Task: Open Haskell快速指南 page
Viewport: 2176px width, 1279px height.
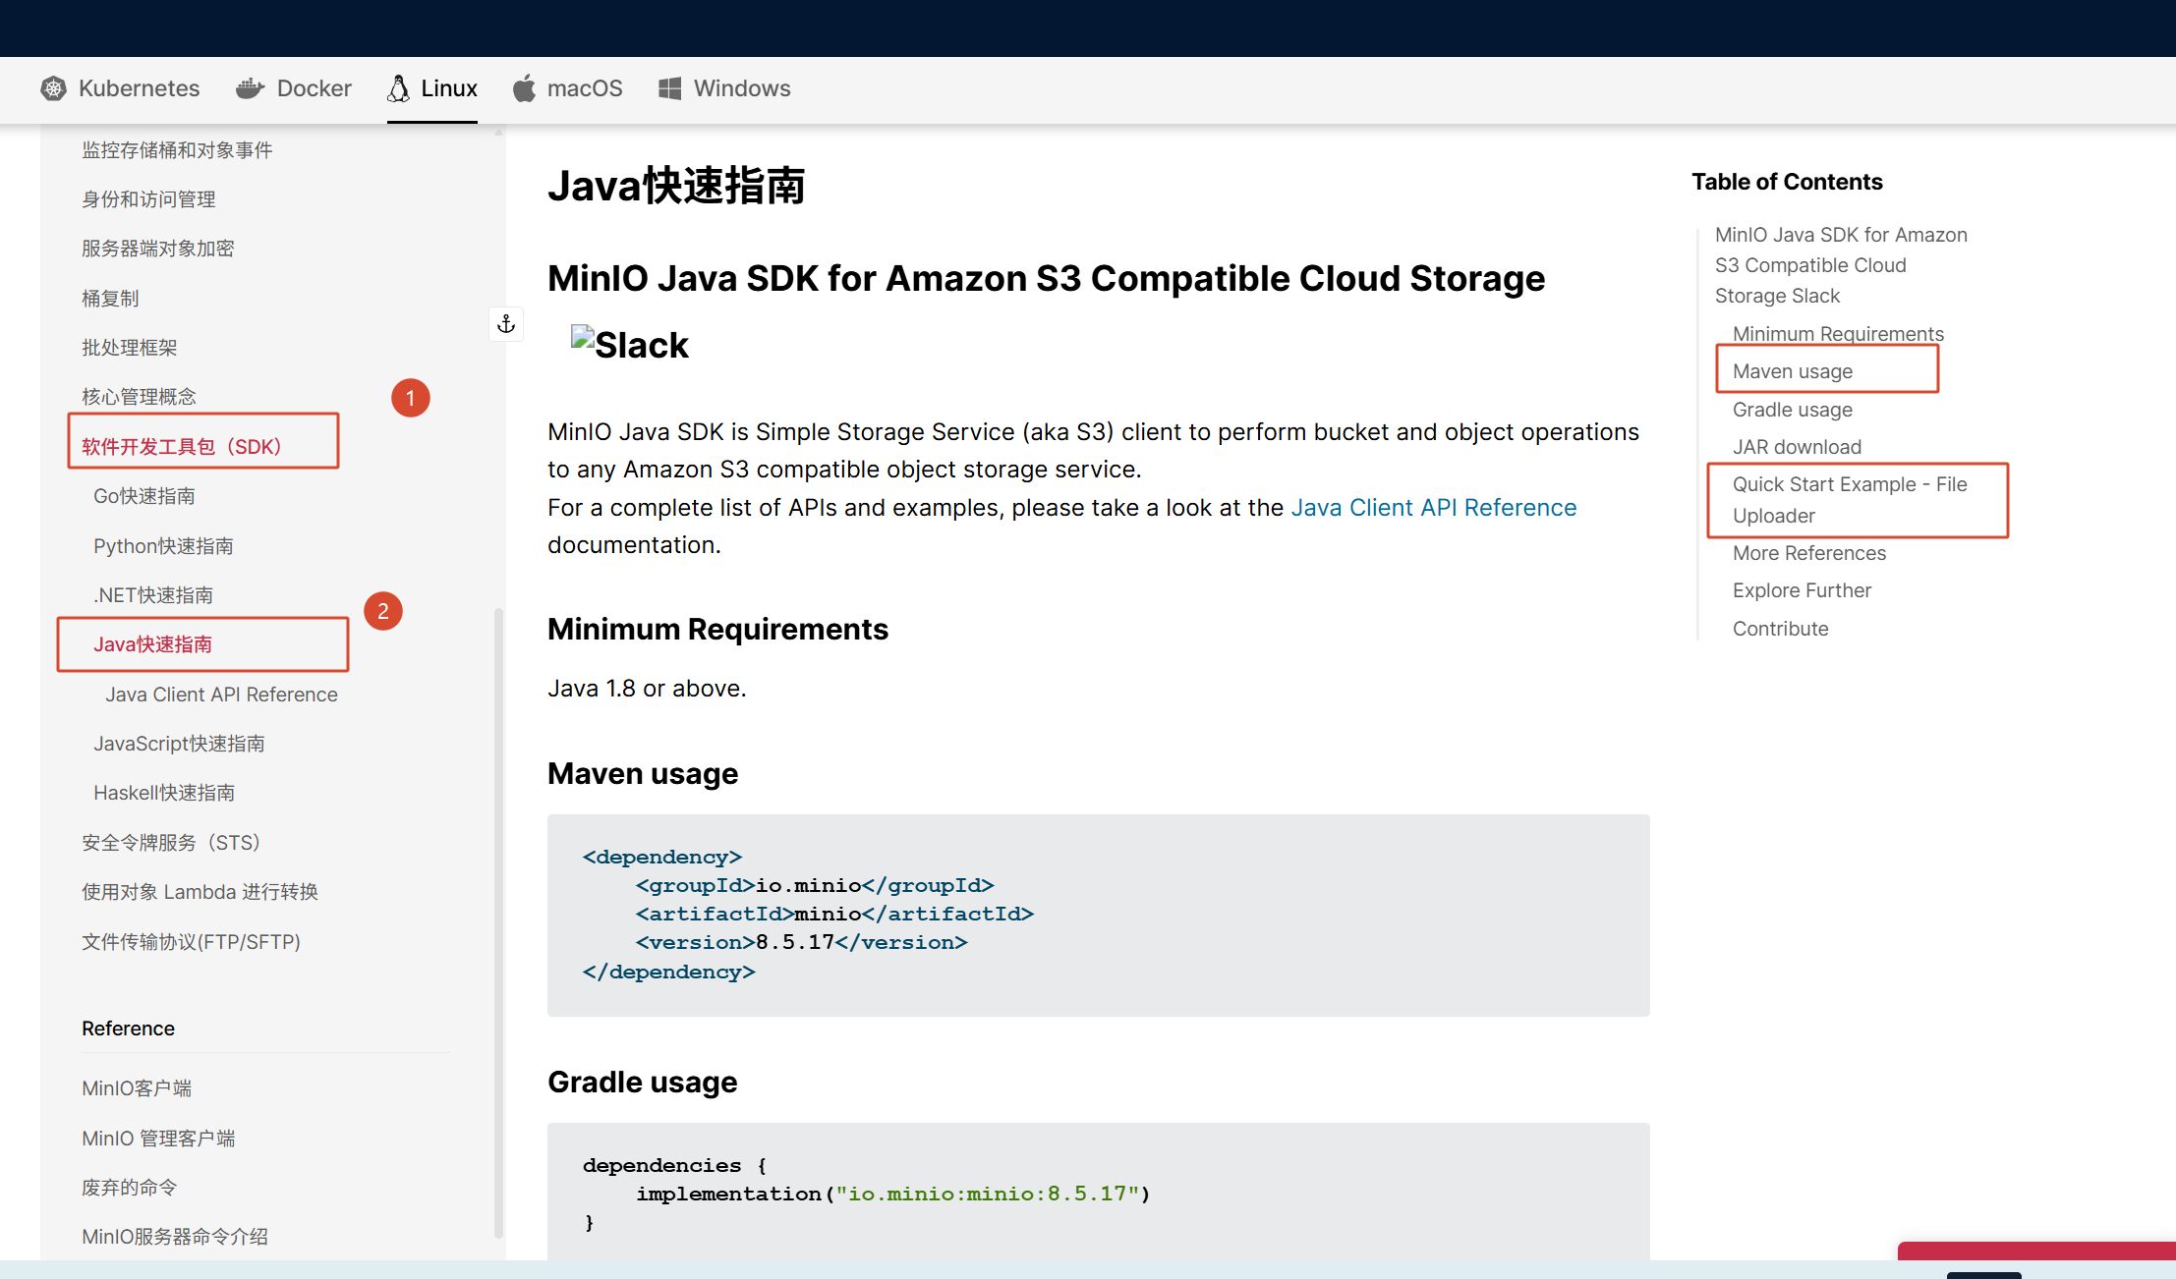Action: point(164,793)
